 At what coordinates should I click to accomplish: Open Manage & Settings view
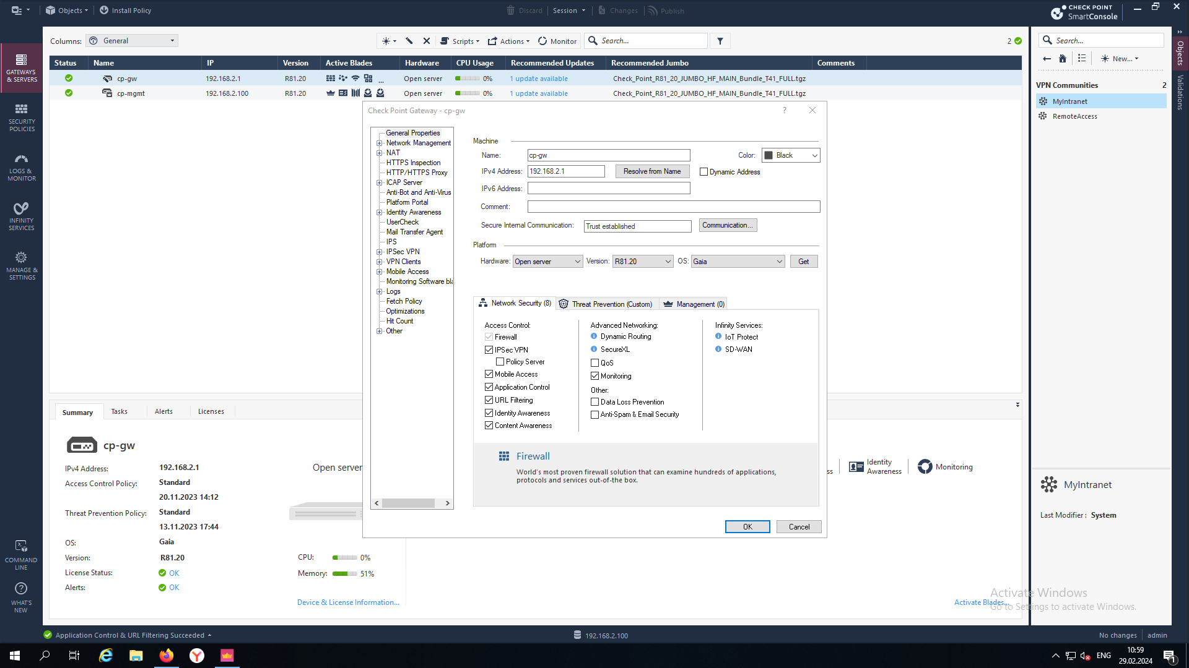(22, 266)
